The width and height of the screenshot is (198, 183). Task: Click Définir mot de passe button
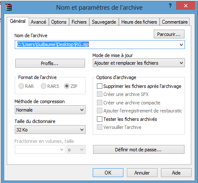point(139,150)
